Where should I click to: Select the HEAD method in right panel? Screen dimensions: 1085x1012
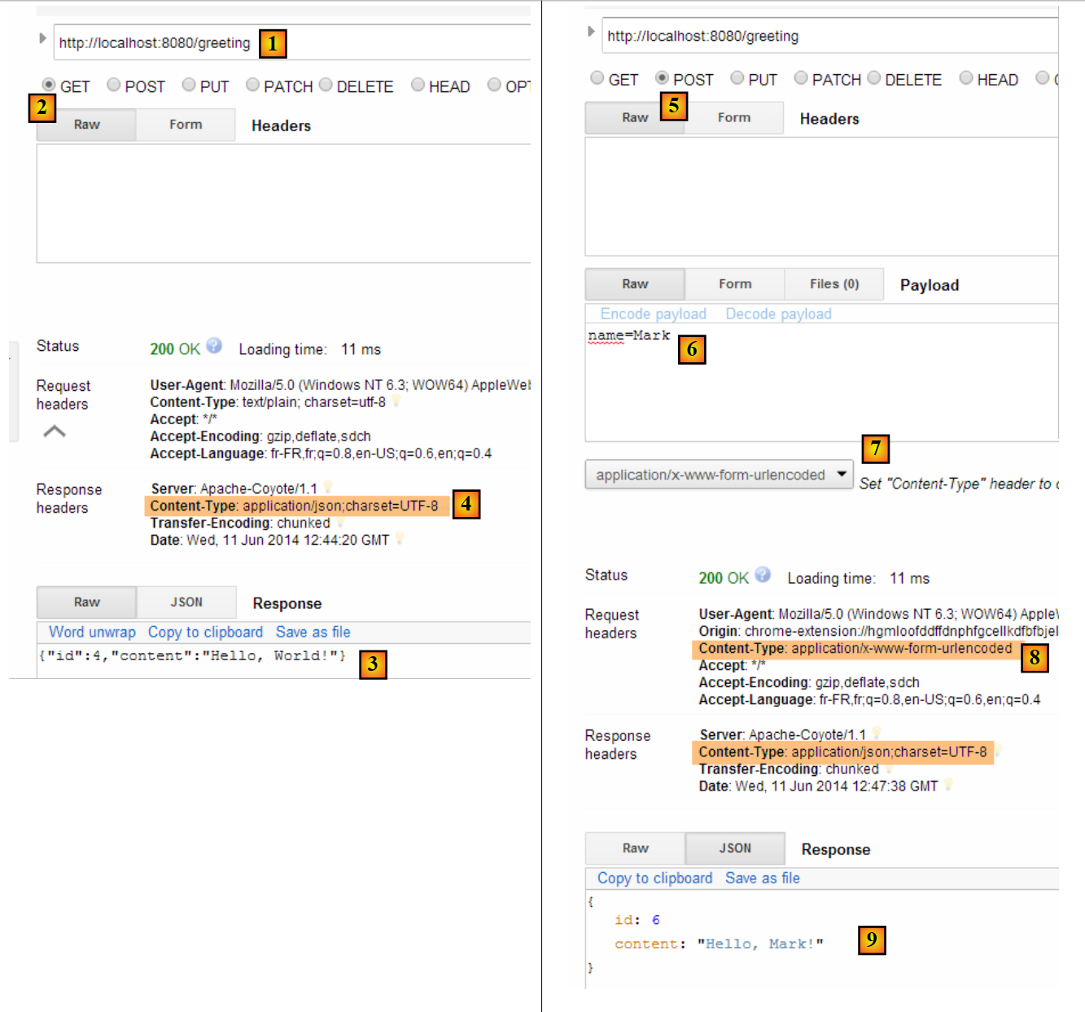click(x=966, y=78)
